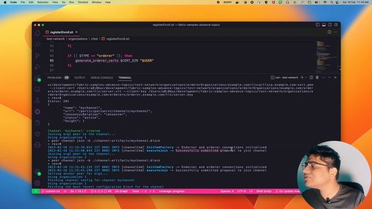The width and height of the screenshot is (372, 209).
Task: Expand the cfssl breadcrumb
Action: pyautogui.click(x=94, y=39)
